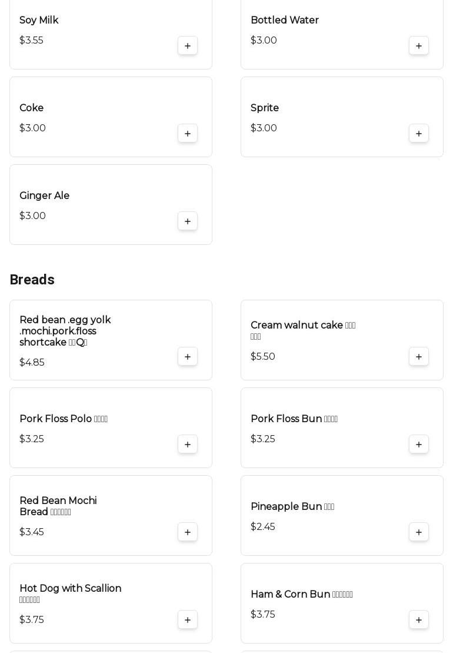Add Red bean egg yolk shortcake

188,357
